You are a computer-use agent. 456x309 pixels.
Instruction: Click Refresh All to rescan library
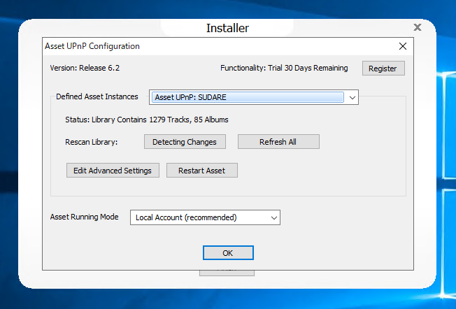tap(278, 142)
